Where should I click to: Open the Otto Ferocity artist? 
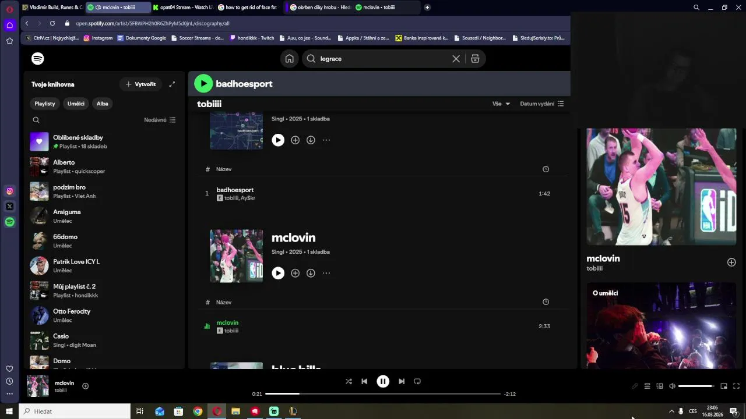(105, 315)
